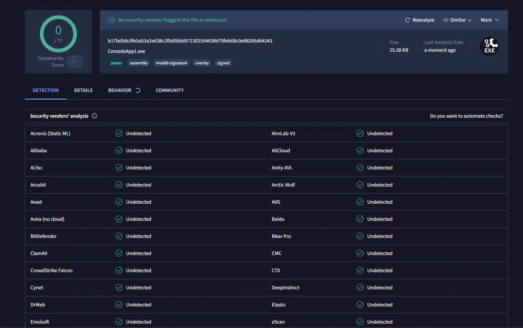Click the signed tag
This screenshot has height=328, width=523.
[x=223, y=63]
